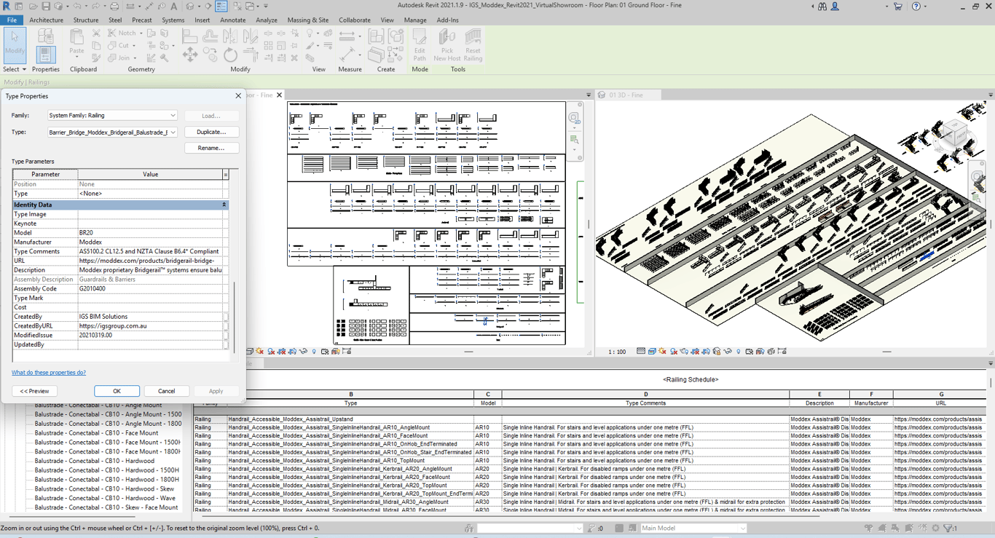Image resolution: width=995 pixels, height=538 pixels.
Task: Open the Annotate ribbon tab
Action: (232, 20)
